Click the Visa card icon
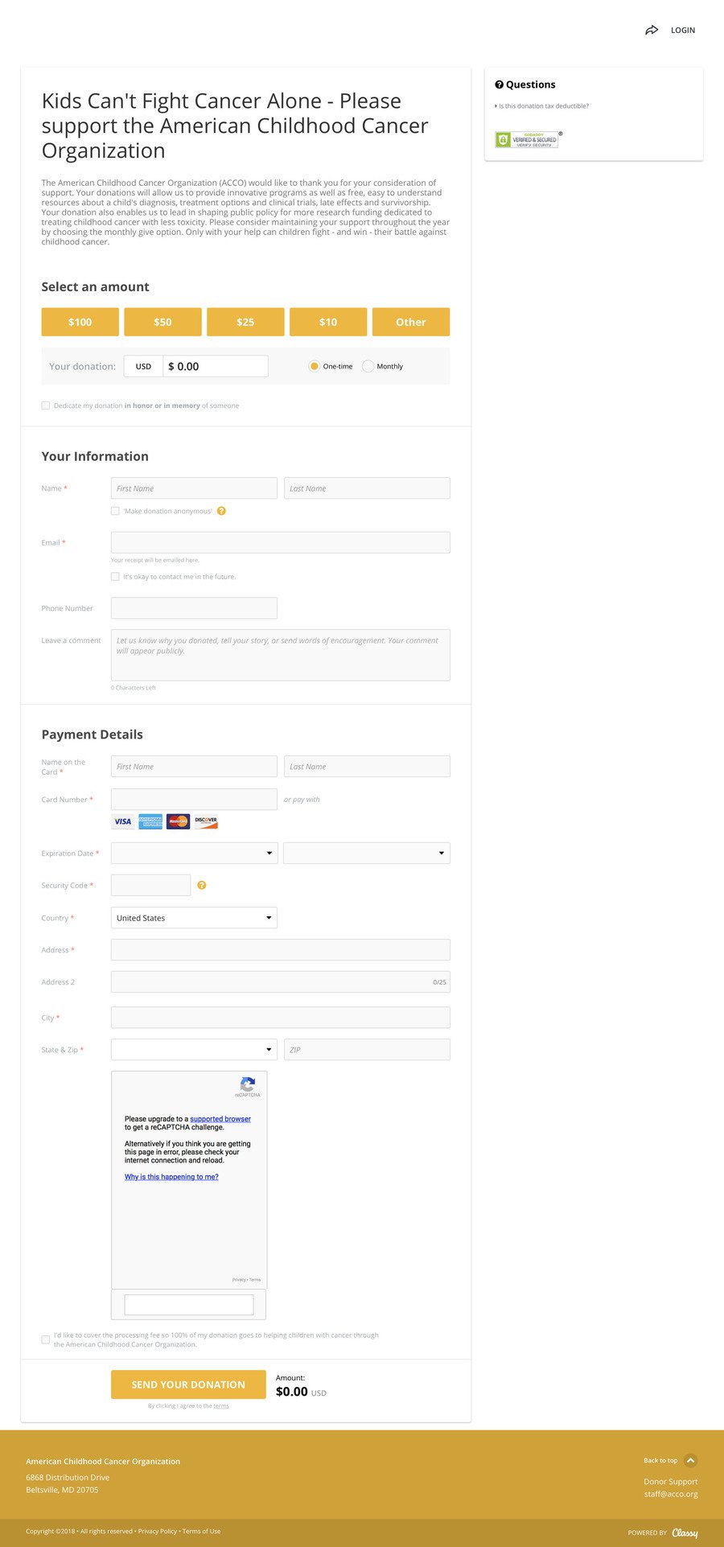This screenshot has height=1547, width=724. [x=123, y=821]
